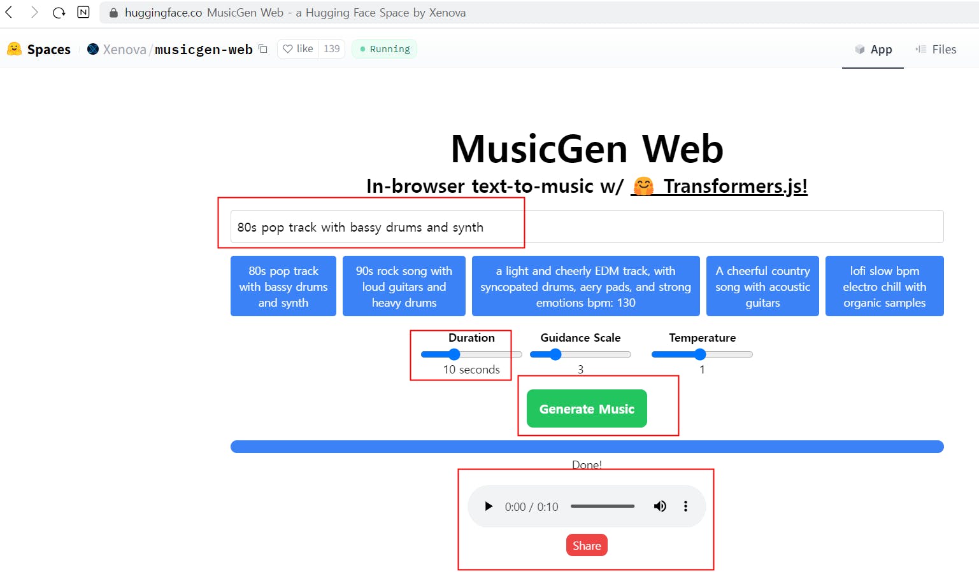Go back with the browser back arrow

(x=9, y=12)
